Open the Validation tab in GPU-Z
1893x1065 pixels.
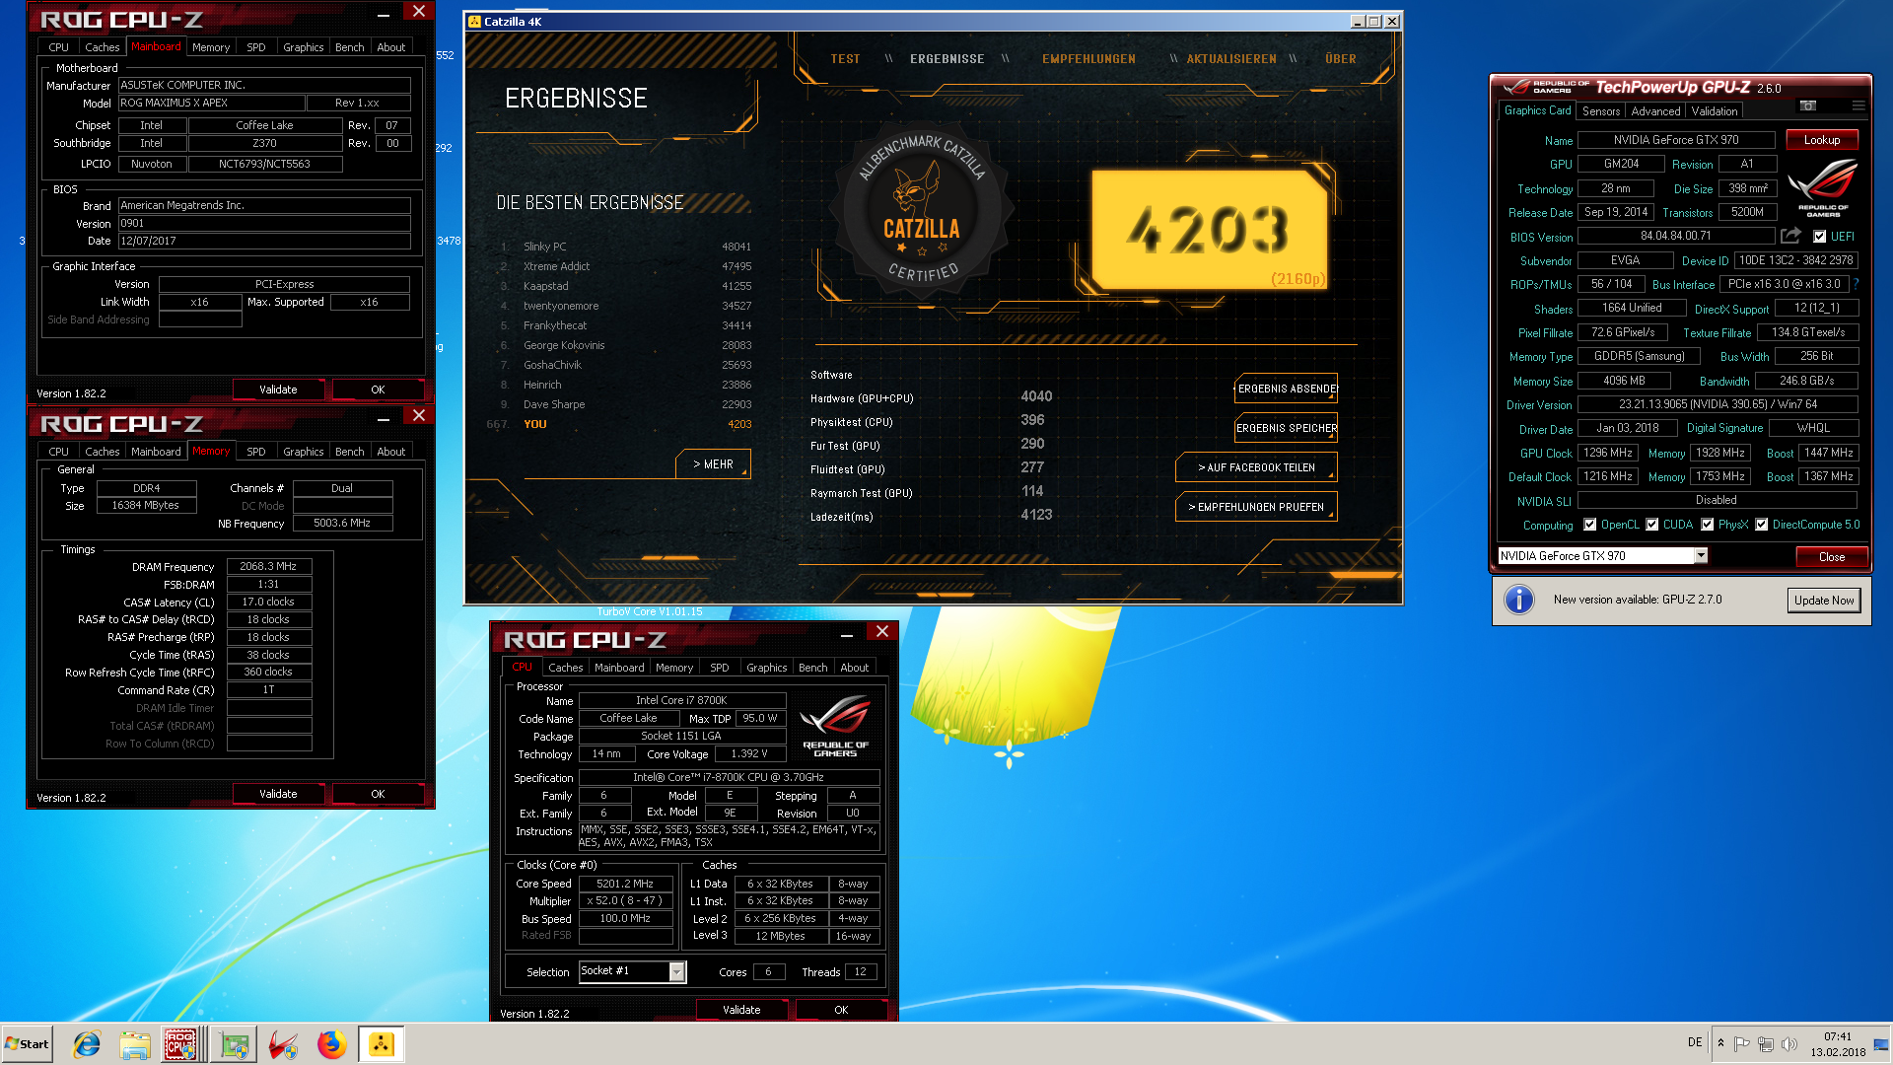tap(1715, 111)
